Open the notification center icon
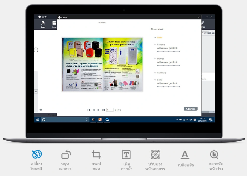This screenshot has width=247, height=176. click(x=211, y=120)
